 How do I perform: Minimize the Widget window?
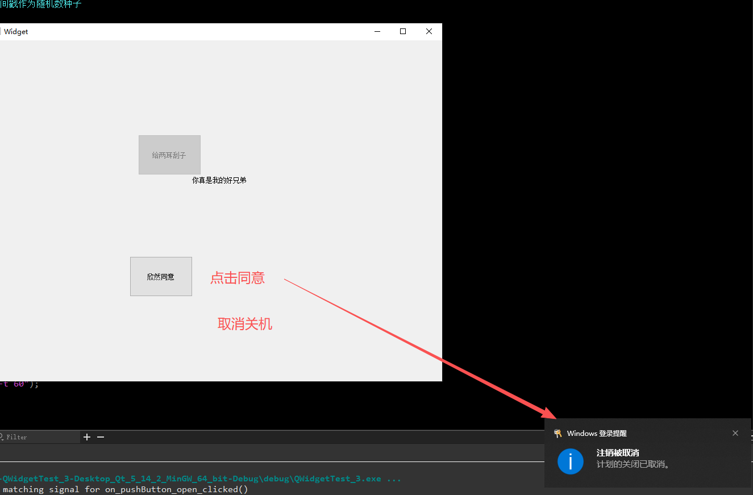pos(377,32)
